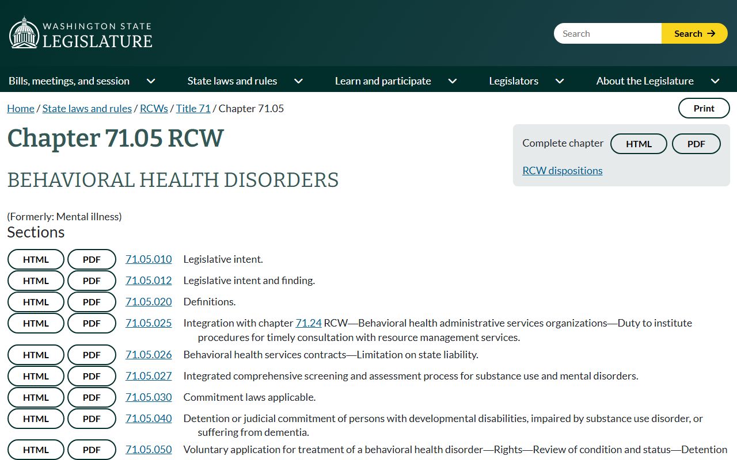Open section link 71.05.012
The width and height of the screenshot is (737, 460).
coord(149,281)
